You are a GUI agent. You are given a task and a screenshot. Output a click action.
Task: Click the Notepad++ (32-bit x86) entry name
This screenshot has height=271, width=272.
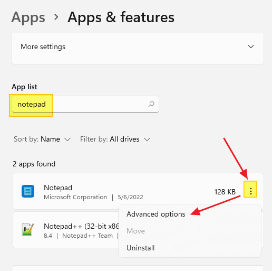(x=81, y=226)
